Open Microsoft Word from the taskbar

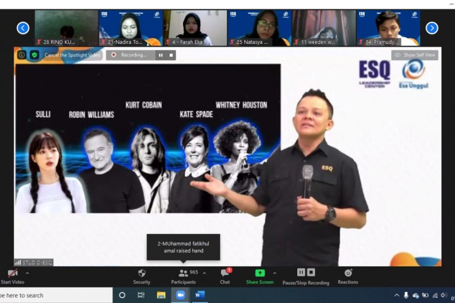click(200, 295)
